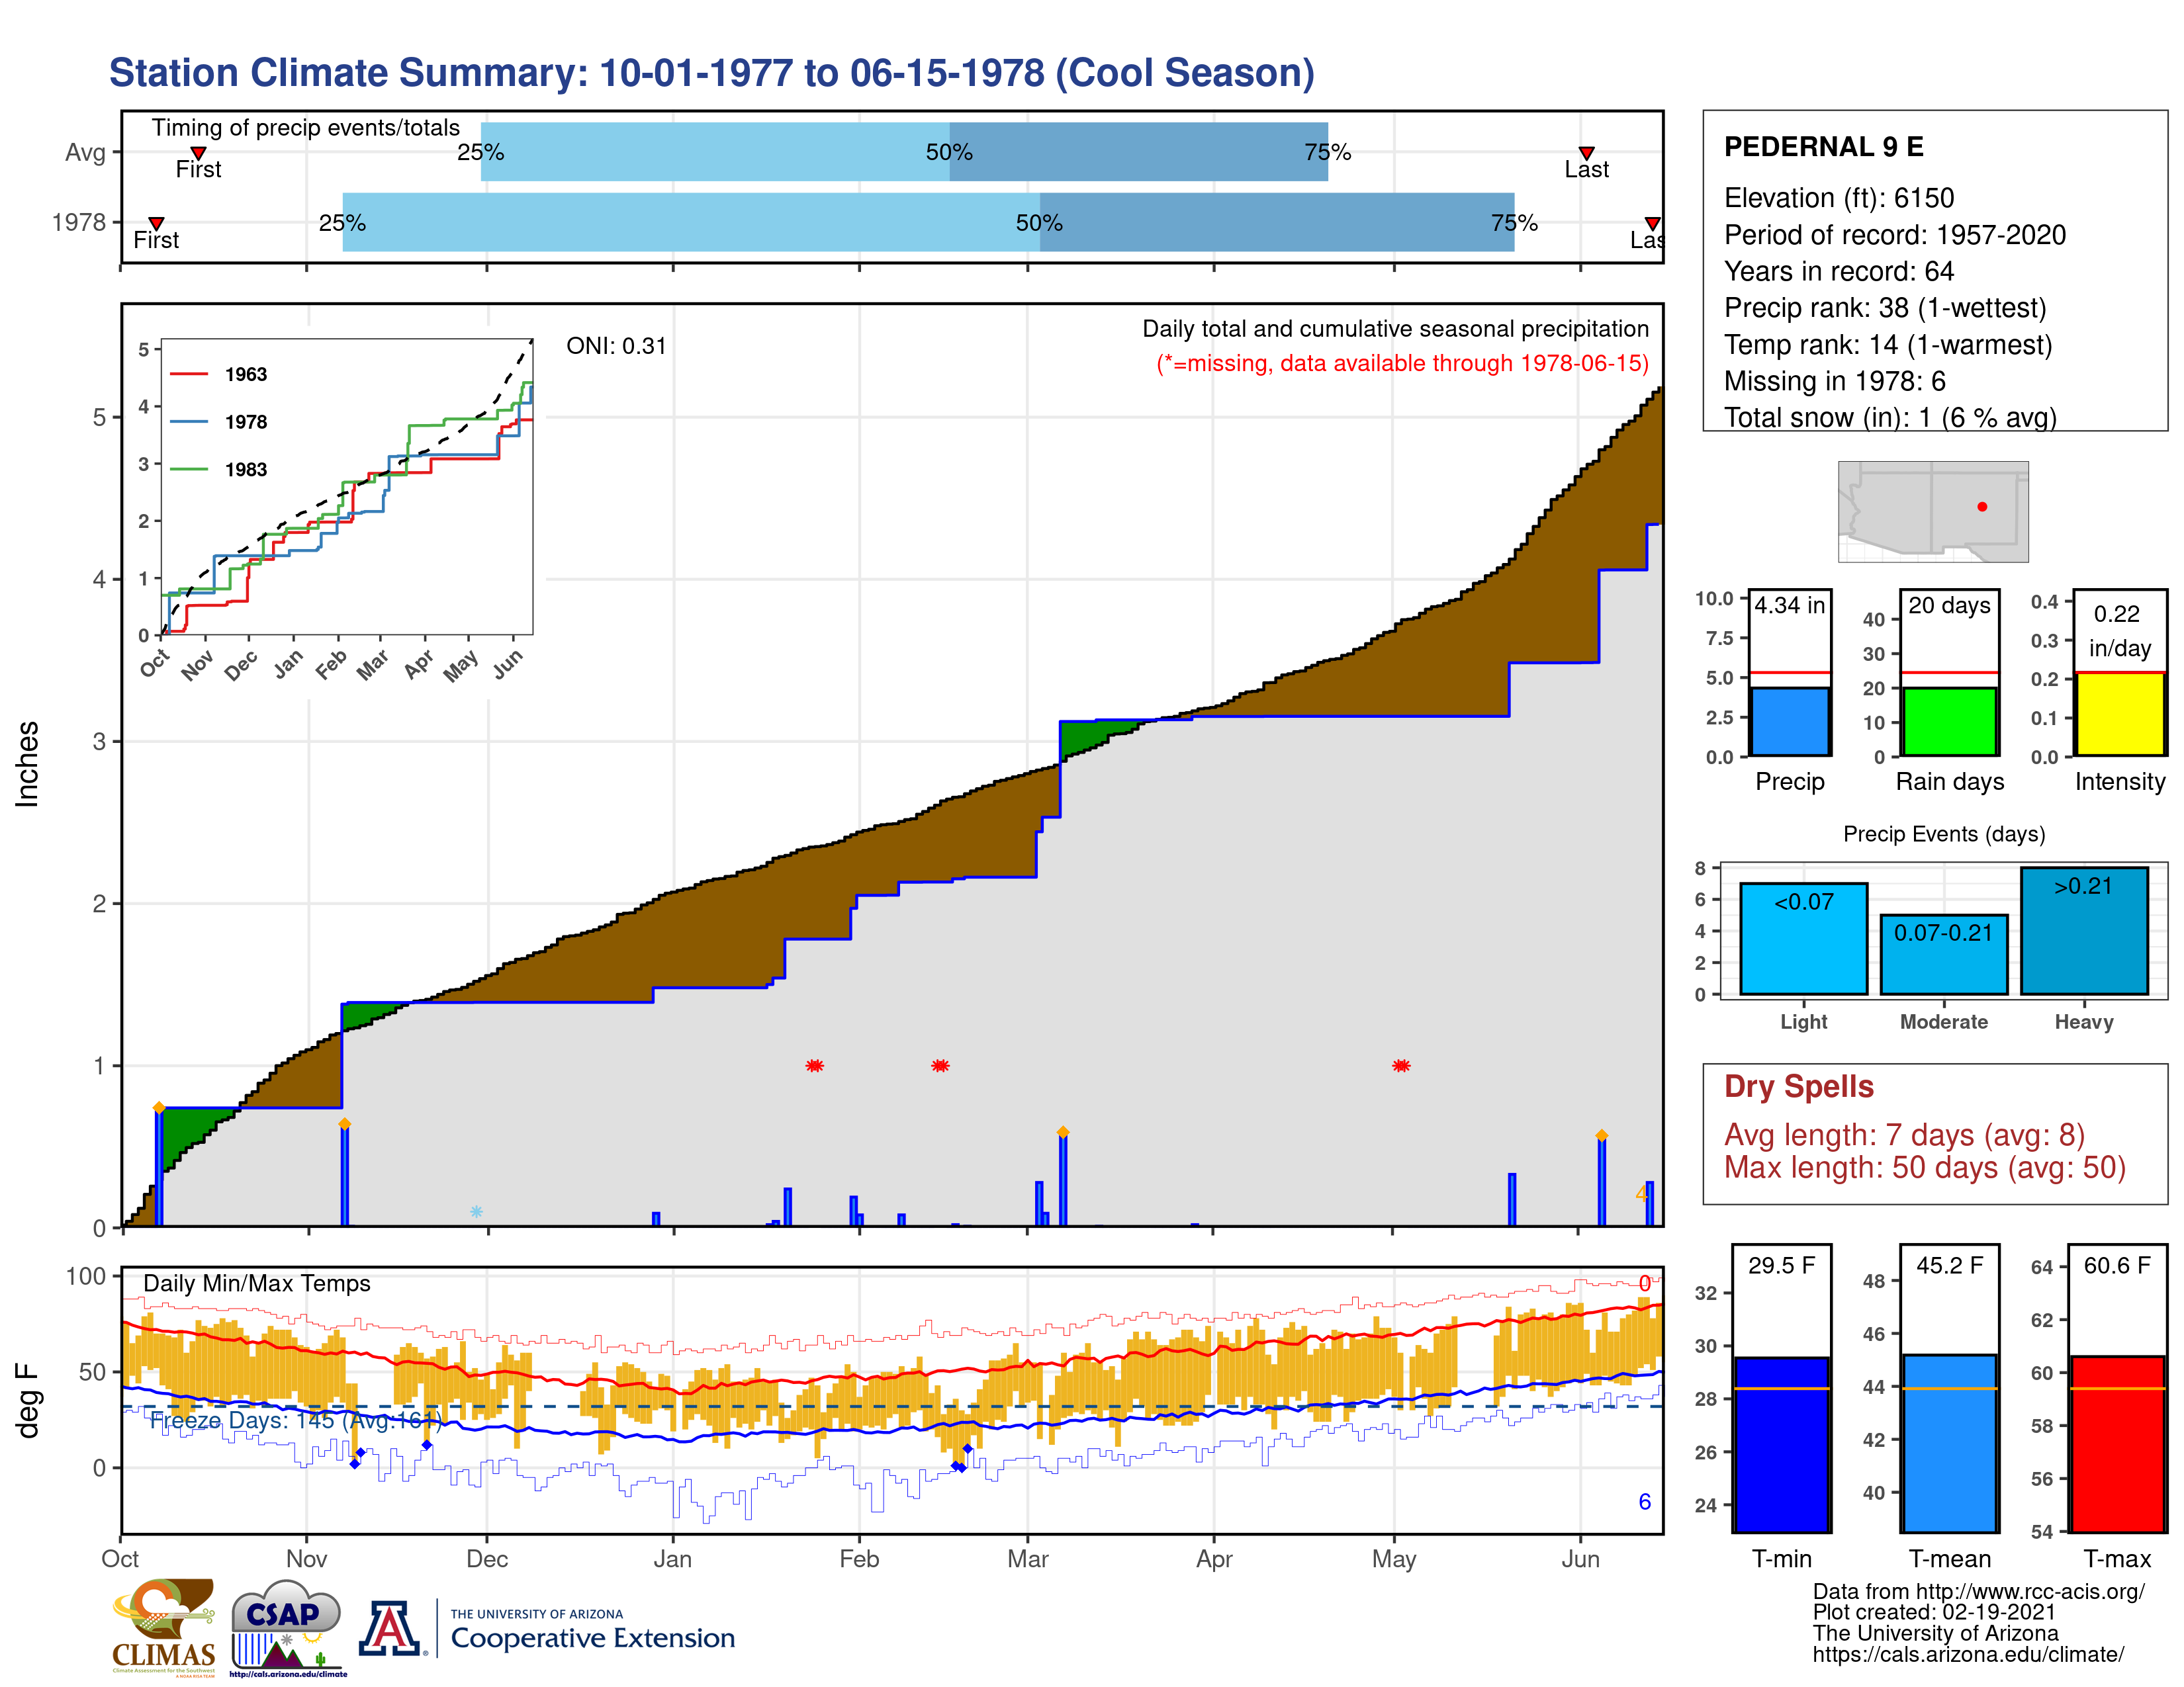Click the 'ONI: 0.31' label

(x=616, y=346)
